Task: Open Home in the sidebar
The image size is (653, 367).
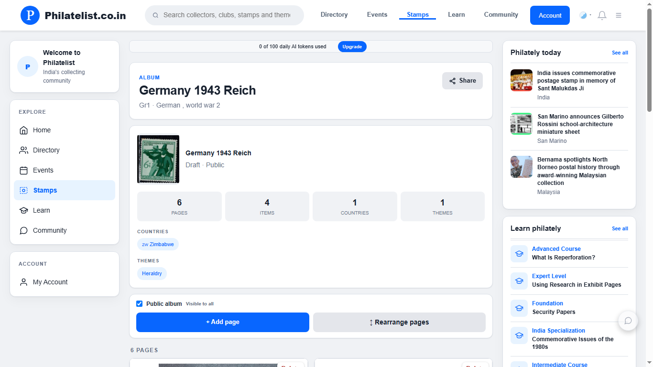Action: [x=65, y=130]
